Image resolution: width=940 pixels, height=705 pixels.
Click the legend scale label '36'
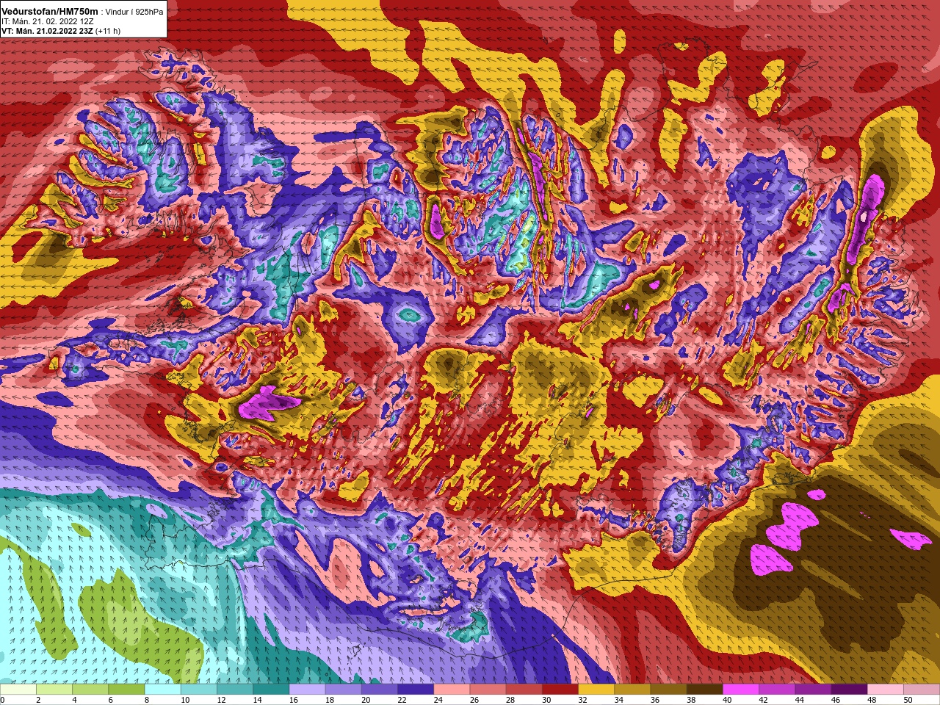point(654,700)
